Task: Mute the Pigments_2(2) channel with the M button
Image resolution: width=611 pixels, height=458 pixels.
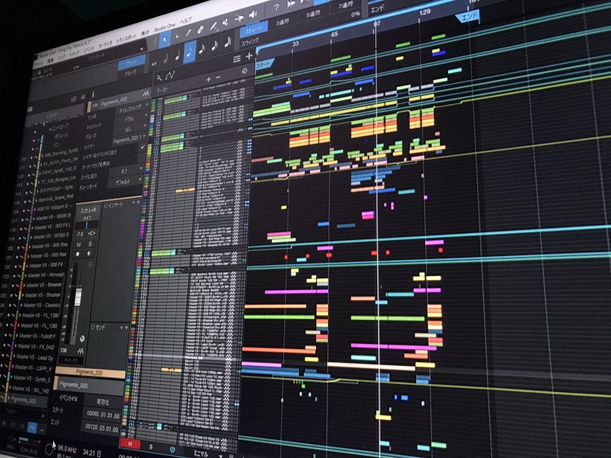Action: [x=78, y=245]
